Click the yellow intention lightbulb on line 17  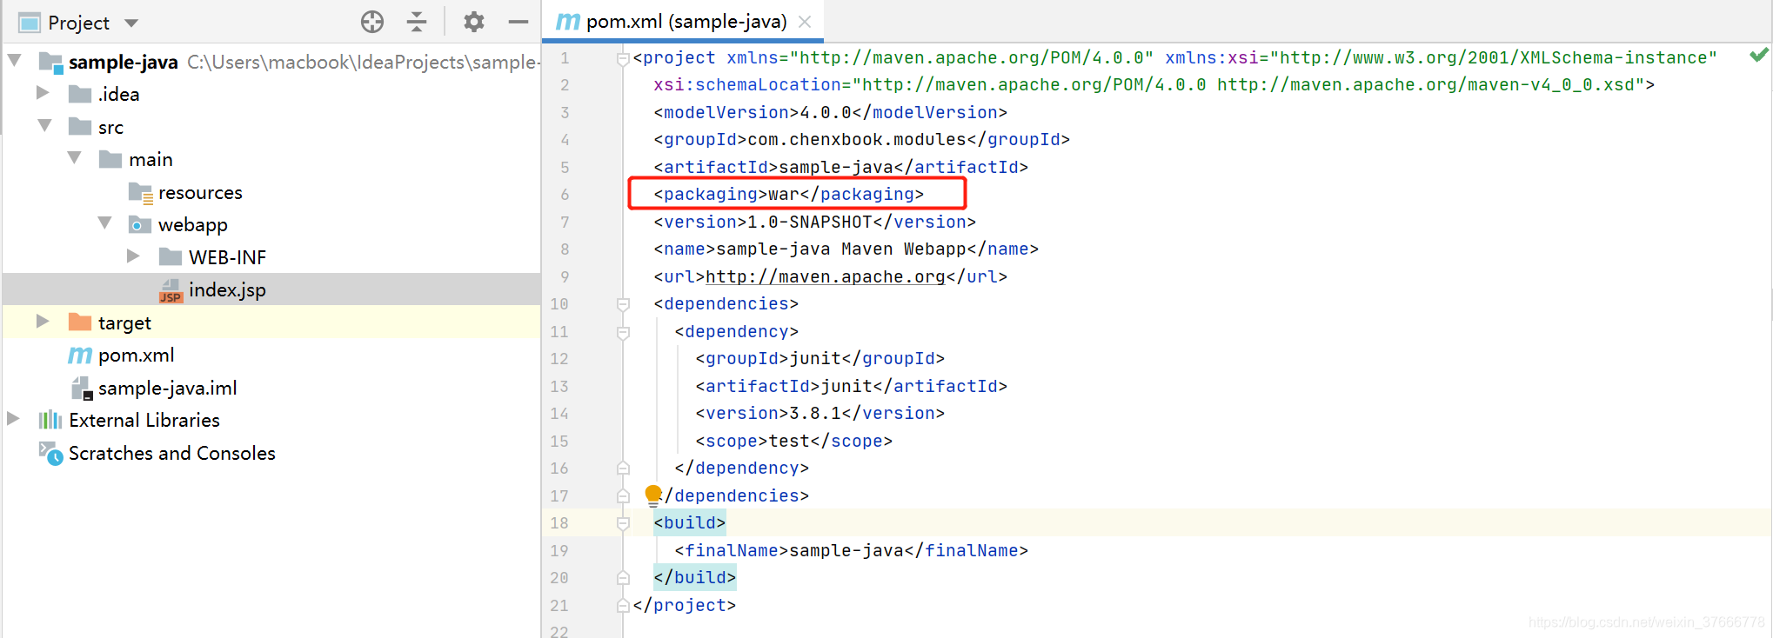pos(653,495)
